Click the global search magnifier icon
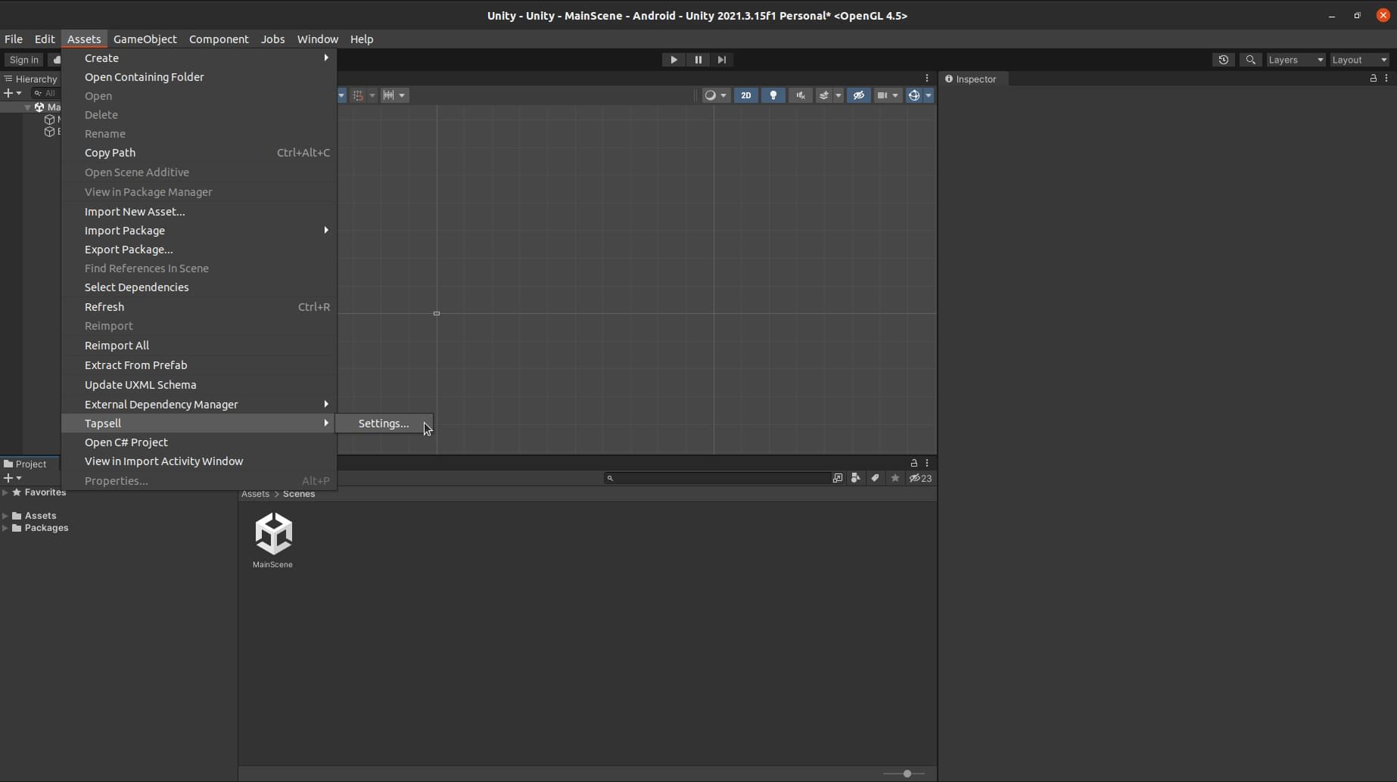Image resolution: width=1397 pixels, height=782 pixels. point(1251,60)
